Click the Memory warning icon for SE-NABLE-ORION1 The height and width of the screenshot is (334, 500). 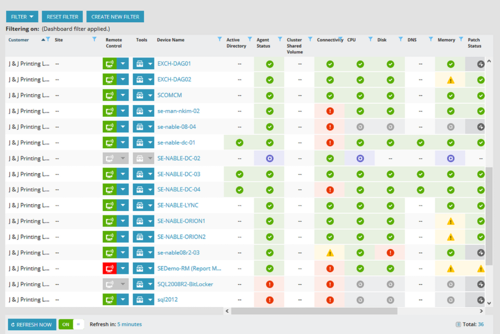[450, 221]
